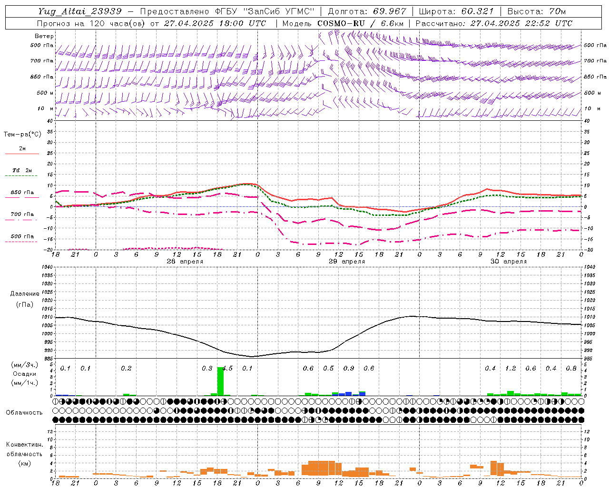Click the precipitation value 1.2
This screenshot has height=487, width=609.
[x=511, y=369]
